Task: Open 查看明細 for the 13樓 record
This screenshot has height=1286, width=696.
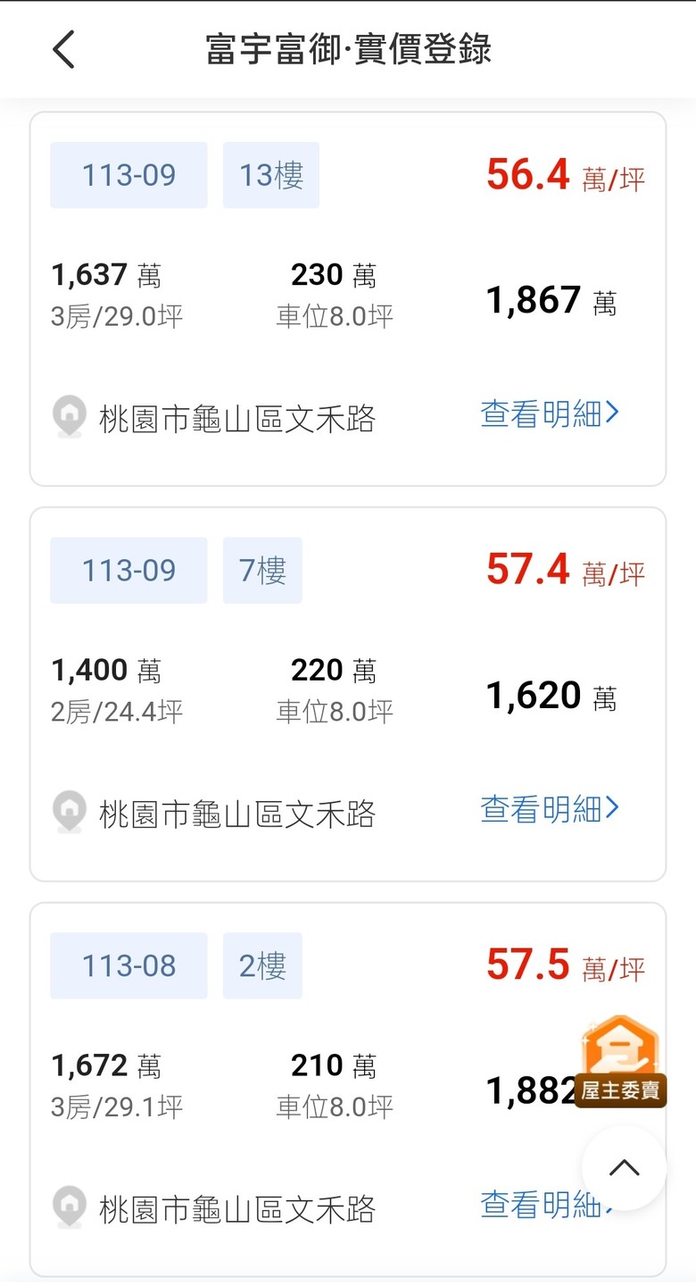Action: 550,413
